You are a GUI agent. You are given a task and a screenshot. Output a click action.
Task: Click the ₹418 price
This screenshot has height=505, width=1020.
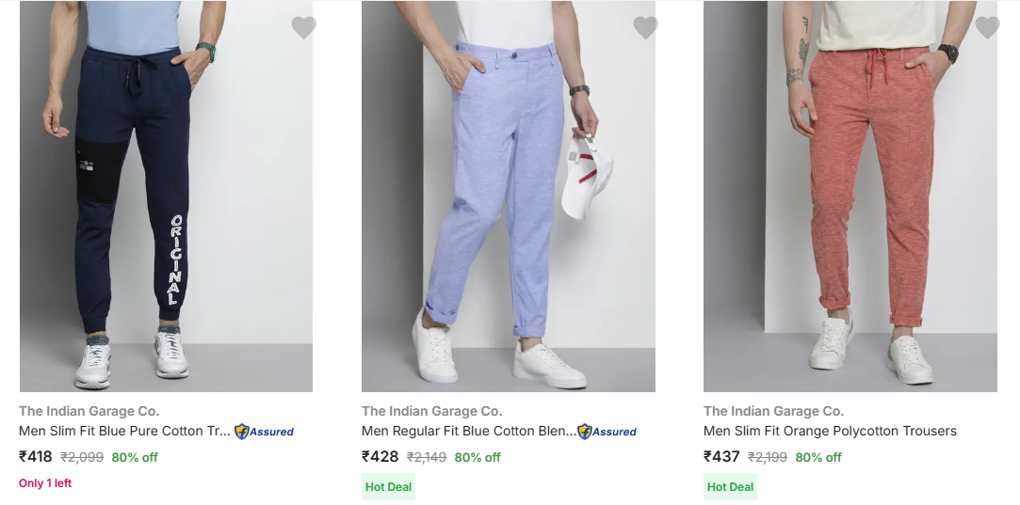point(36,457)
